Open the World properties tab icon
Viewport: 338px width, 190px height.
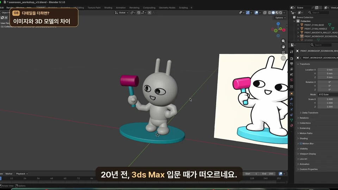tap(292, 80)
